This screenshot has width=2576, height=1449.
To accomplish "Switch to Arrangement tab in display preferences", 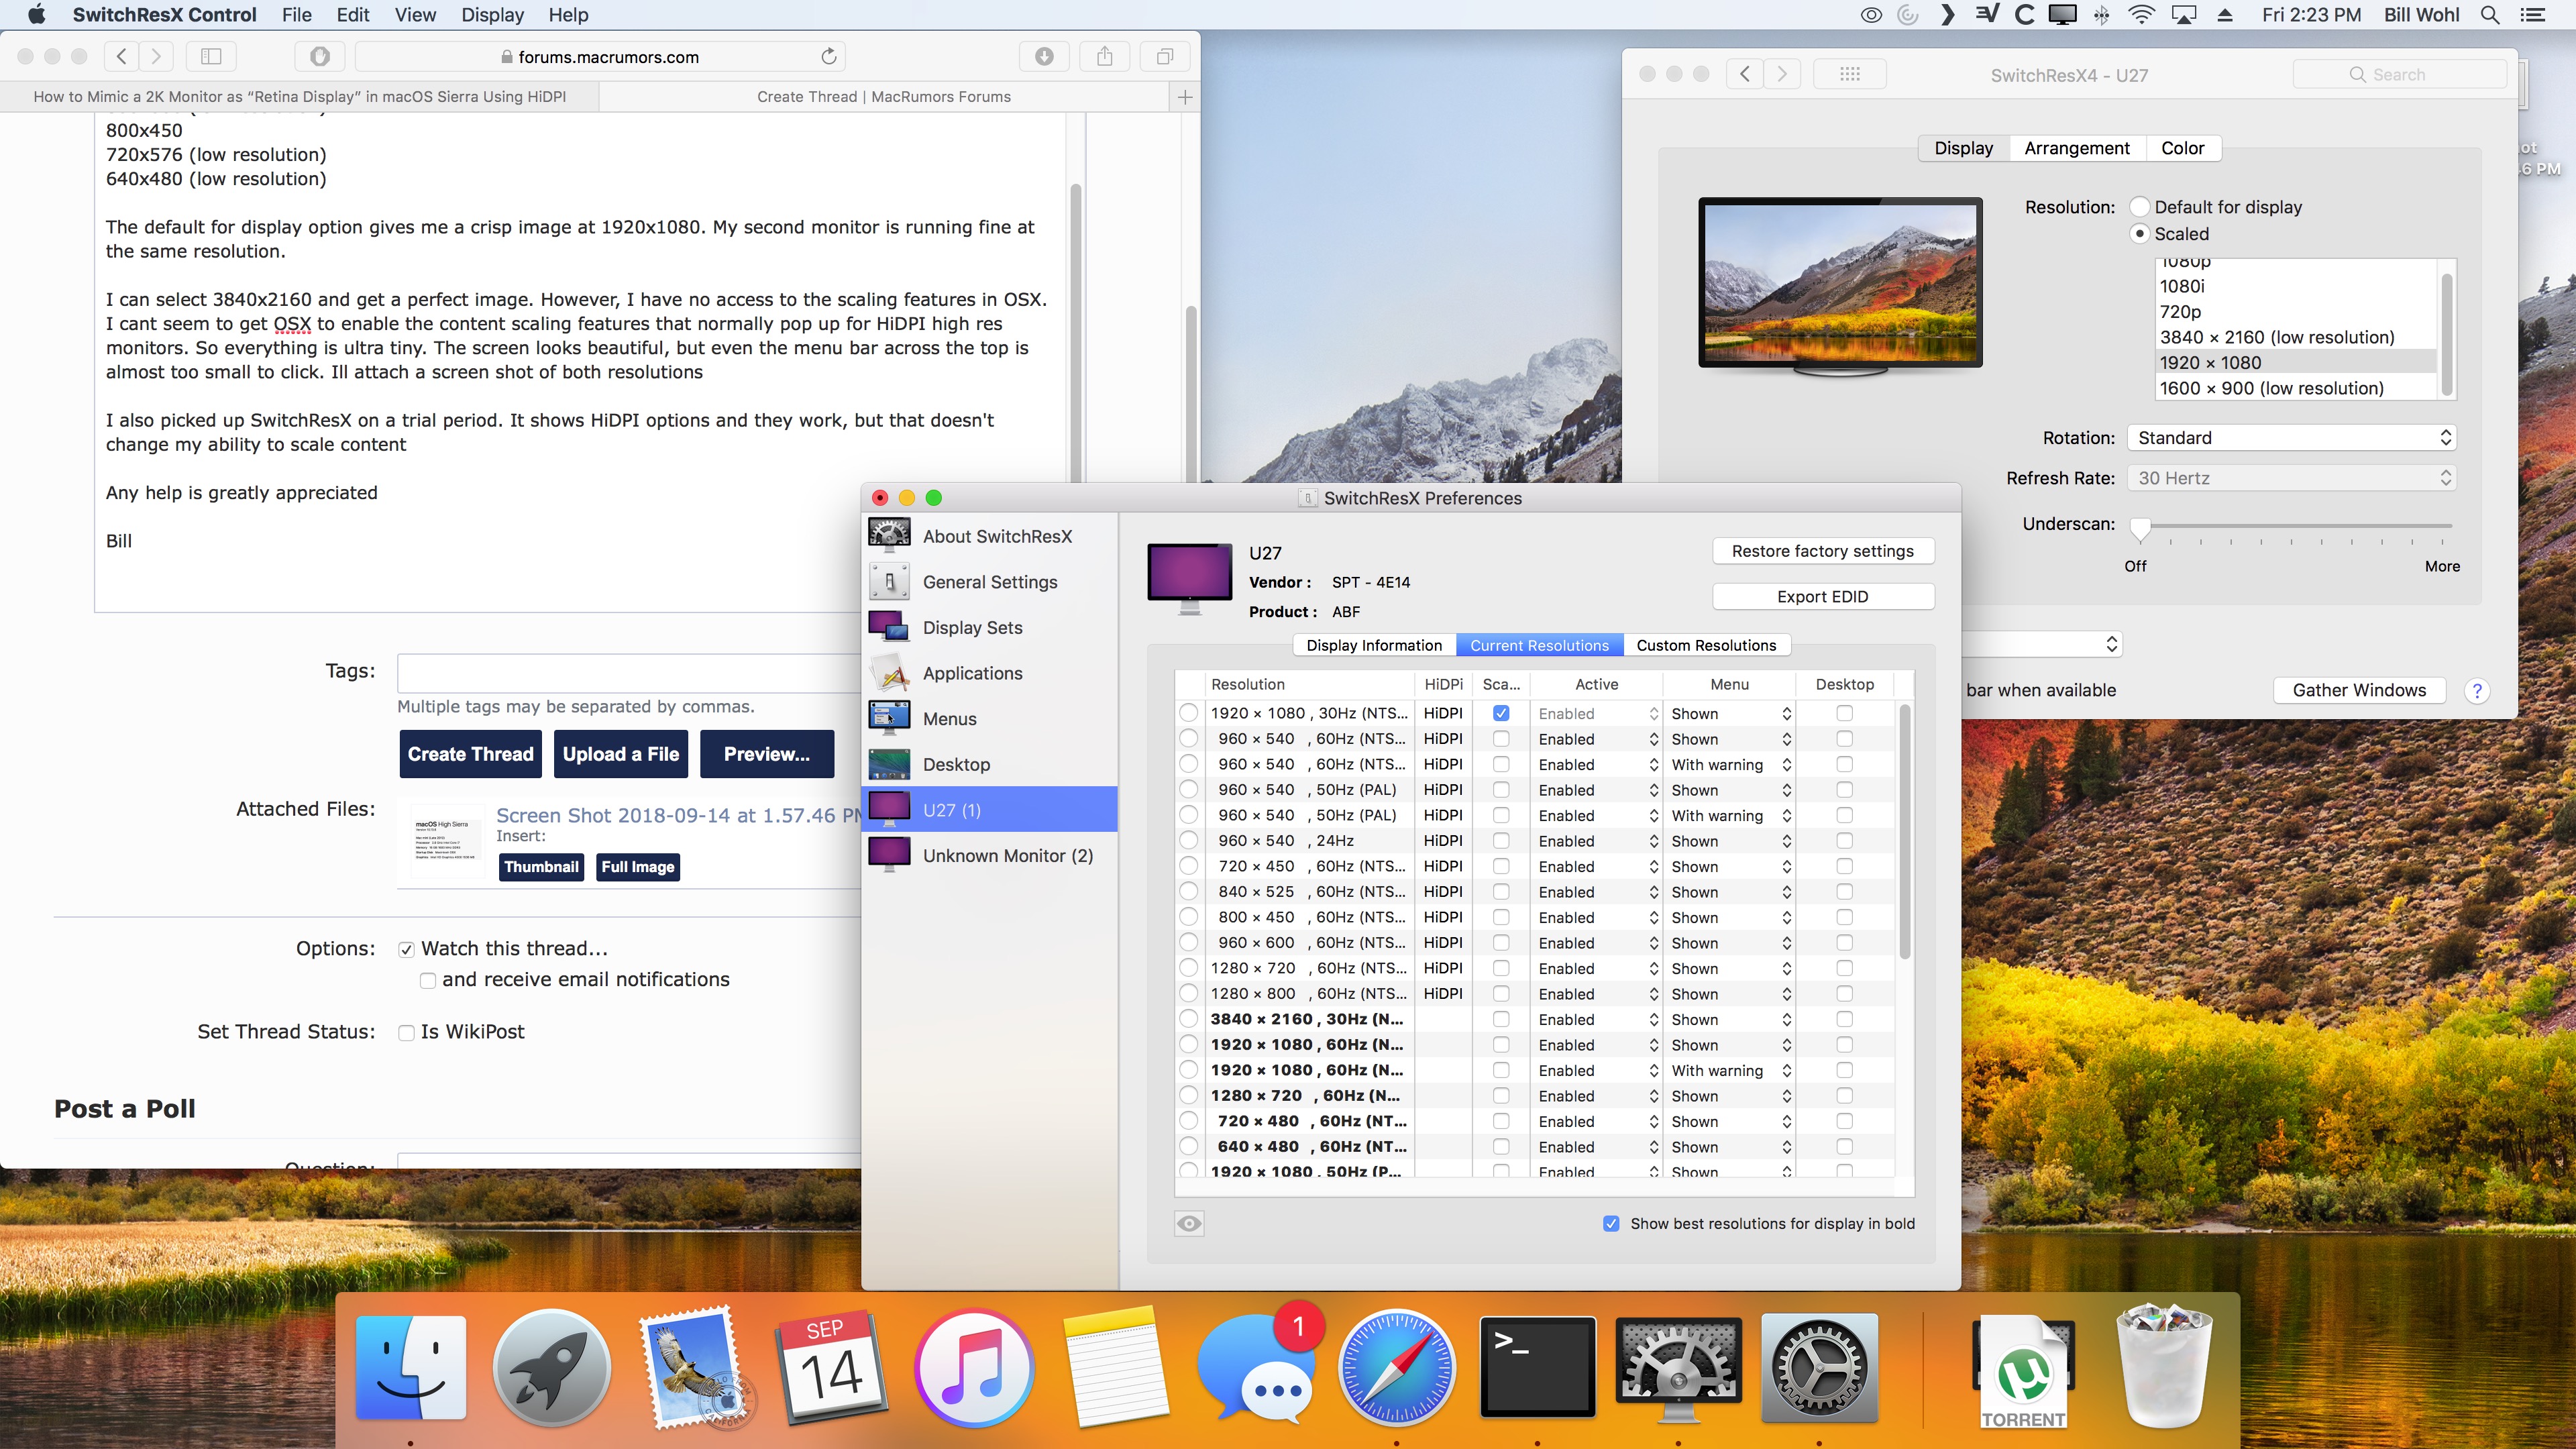I will coord(2076,148).
